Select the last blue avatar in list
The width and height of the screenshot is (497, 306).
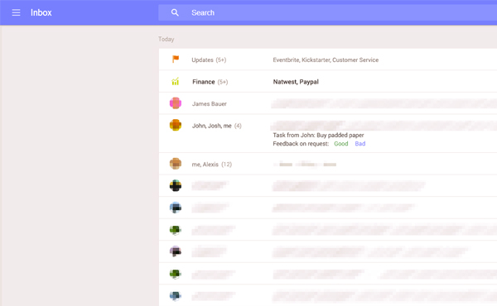(x=176, y=295)
